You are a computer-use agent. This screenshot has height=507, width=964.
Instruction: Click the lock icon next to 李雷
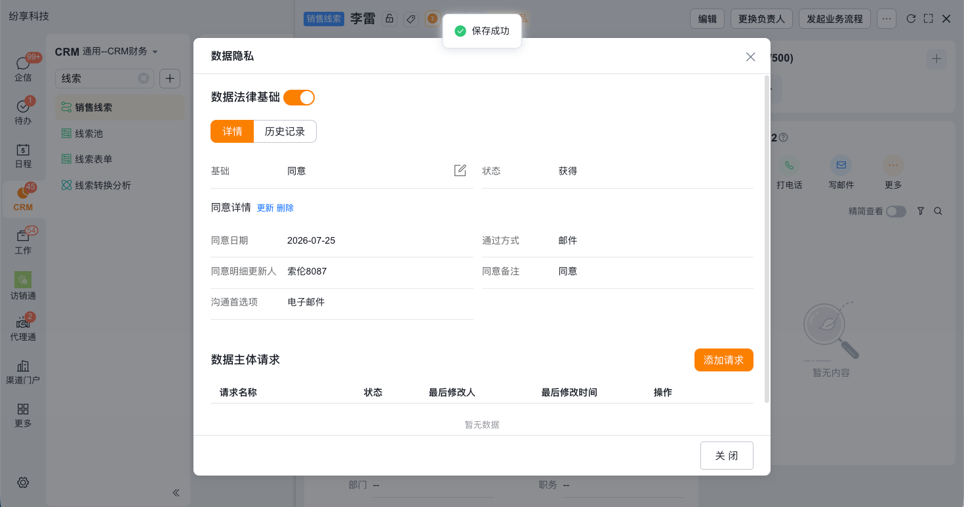390,18
